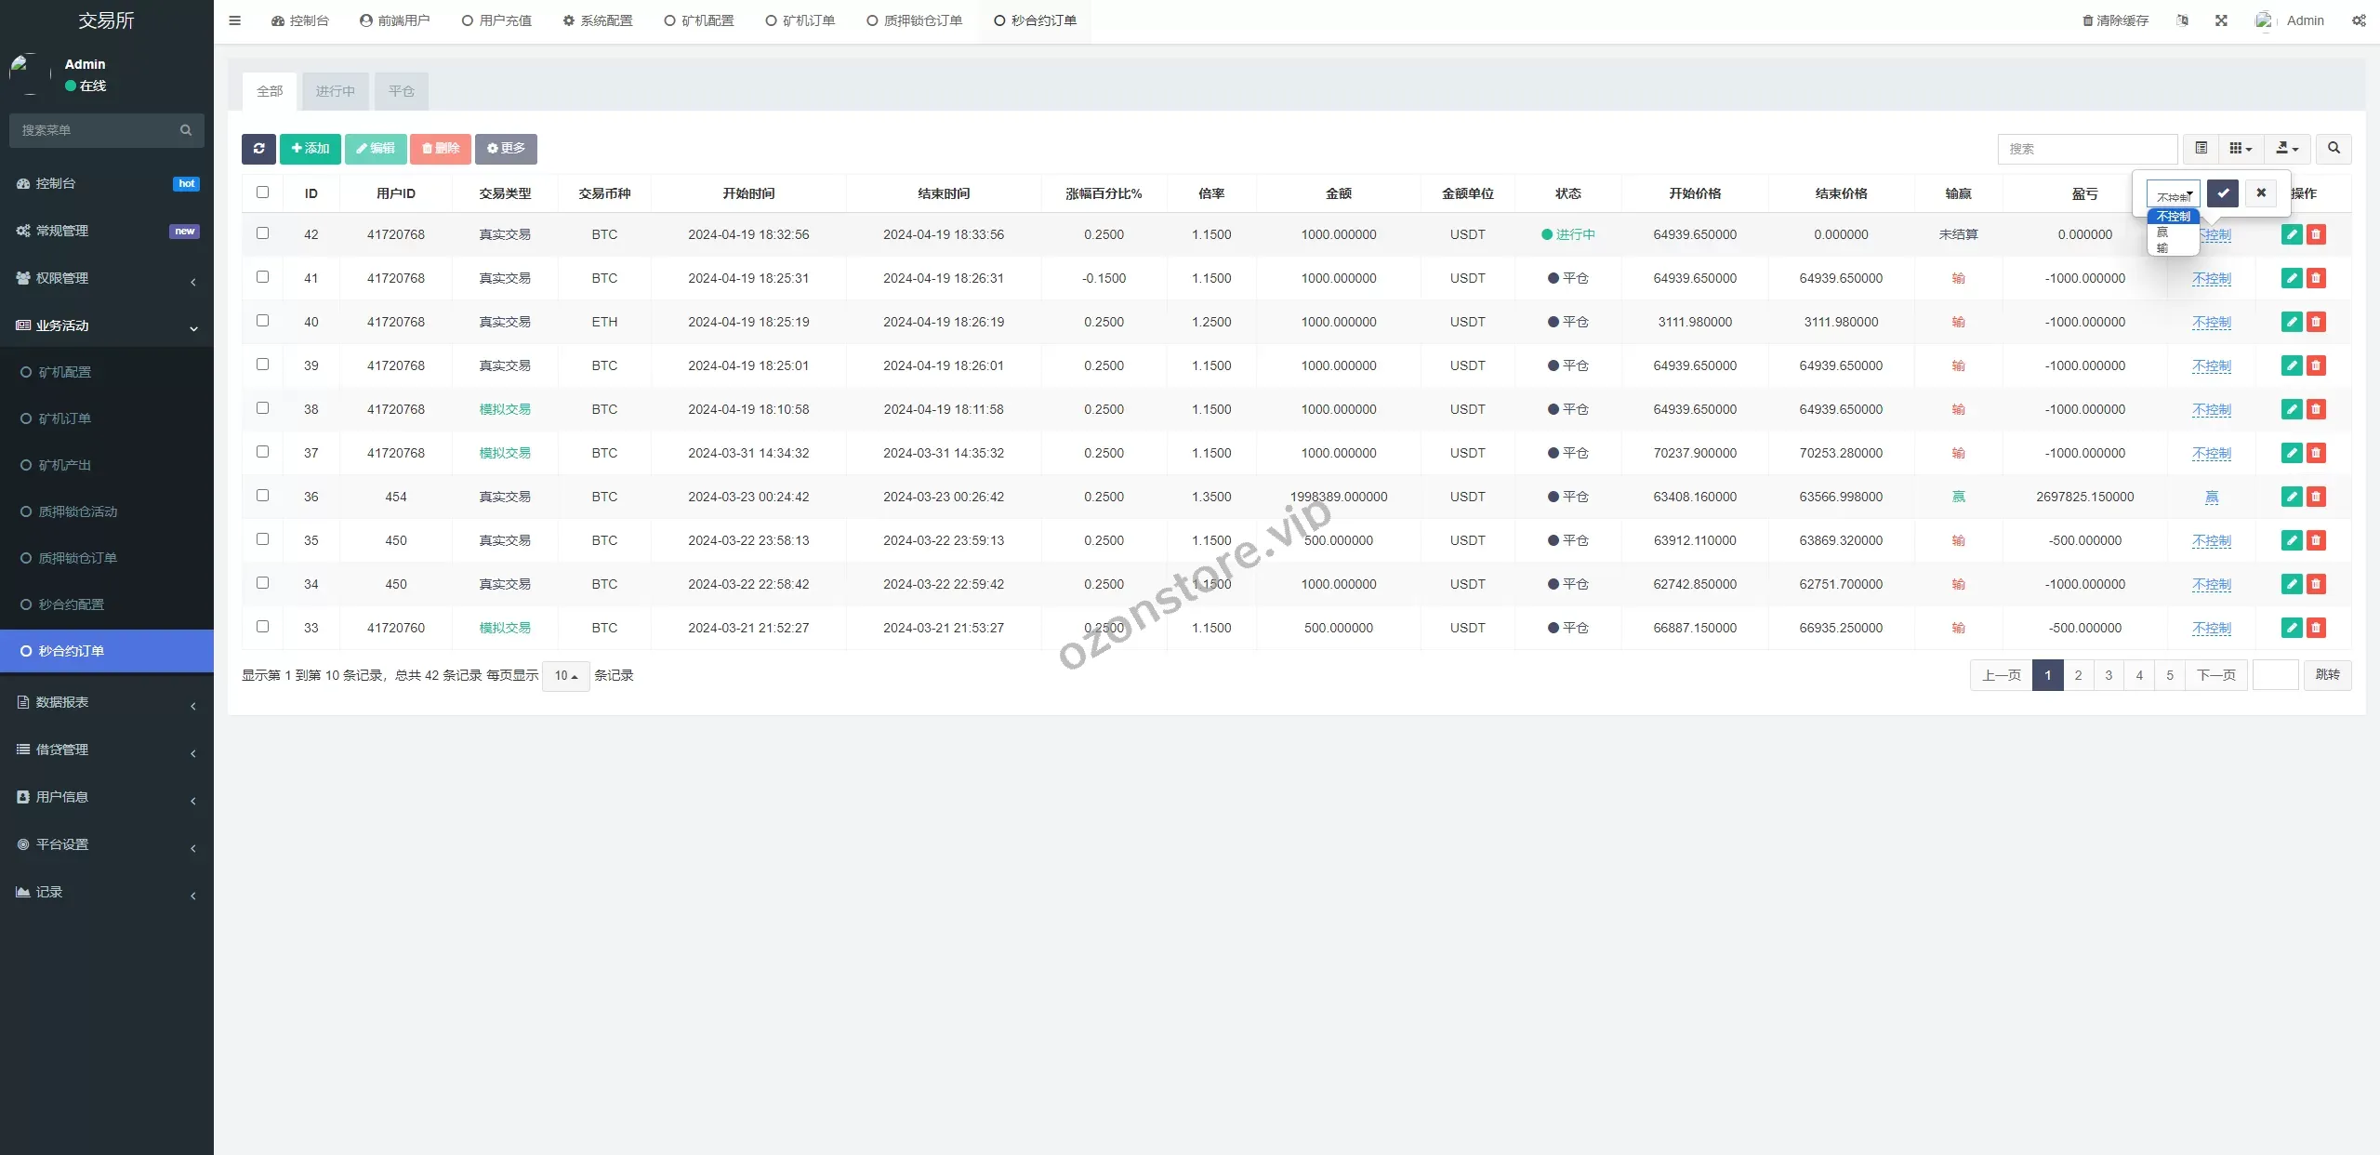Screen dimensions: 2380x1155
Task: Toggle the fullscreen icon in the top bar
Action: tap(2221, 20)
